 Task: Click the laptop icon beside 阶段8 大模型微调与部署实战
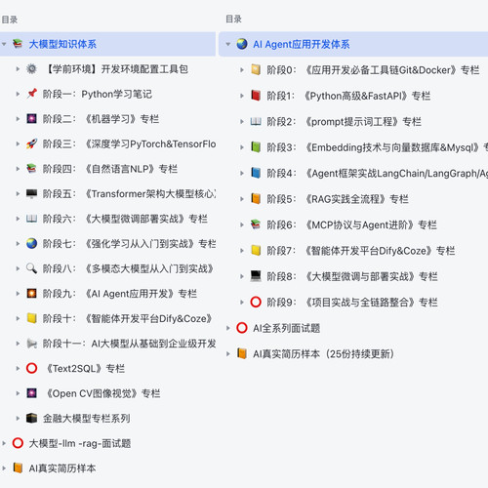pos(256,276)
